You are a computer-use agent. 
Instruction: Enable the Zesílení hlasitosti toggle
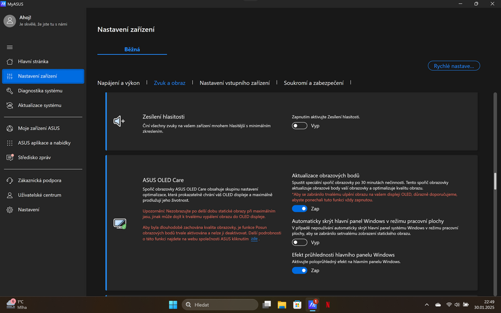pos(299,126)
